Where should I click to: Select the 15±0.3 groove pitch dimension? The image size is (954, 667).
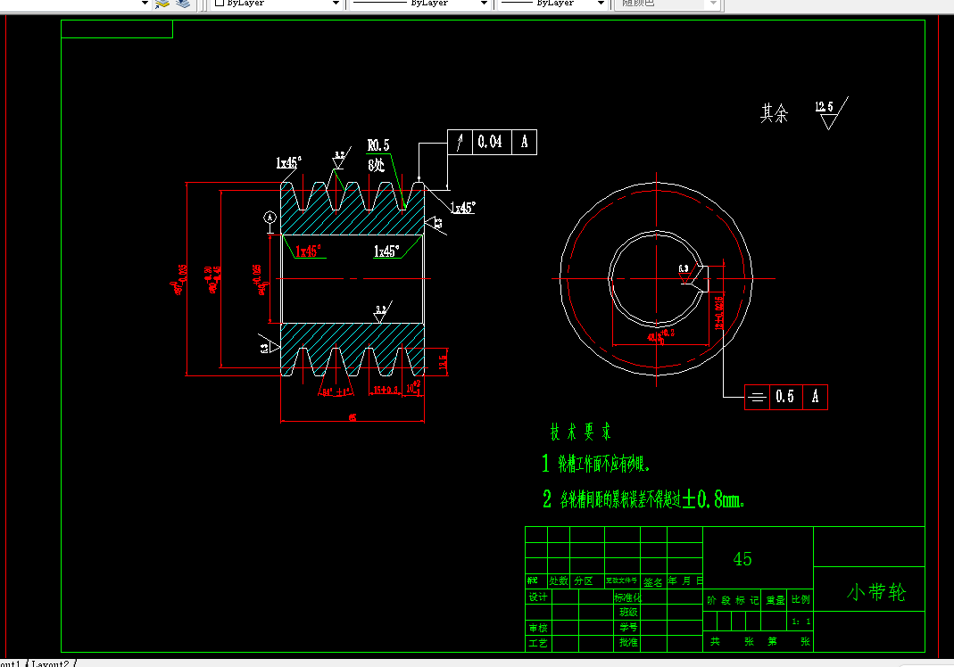click(x=386, y=390)
